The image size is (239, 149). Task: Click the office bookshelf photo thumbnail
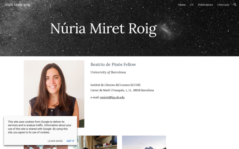[x=97, y=142]
